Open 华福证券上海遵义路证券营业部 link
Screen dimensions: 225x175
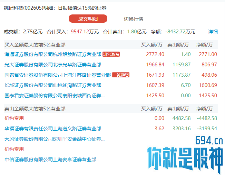[53, 129]
